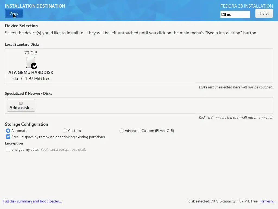Screen dimensions: 278x209
Task: Click the Specialized & Network Disks label
Action: (x=29, y=94)
